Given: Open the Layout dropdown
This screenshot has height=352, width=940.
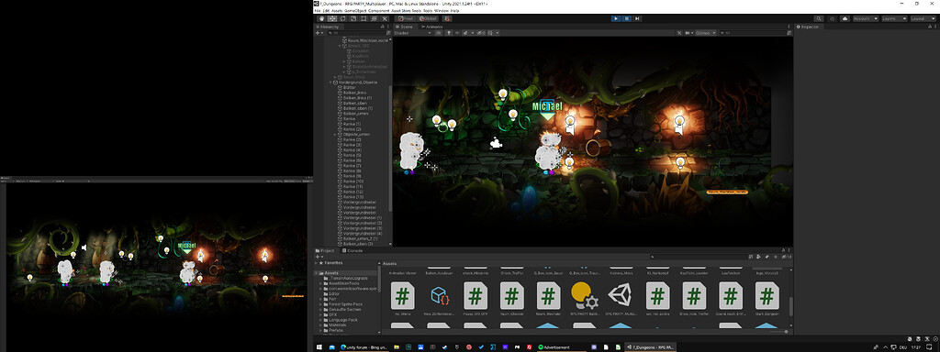Looking at the screenshot, I should tap(923, 18).
